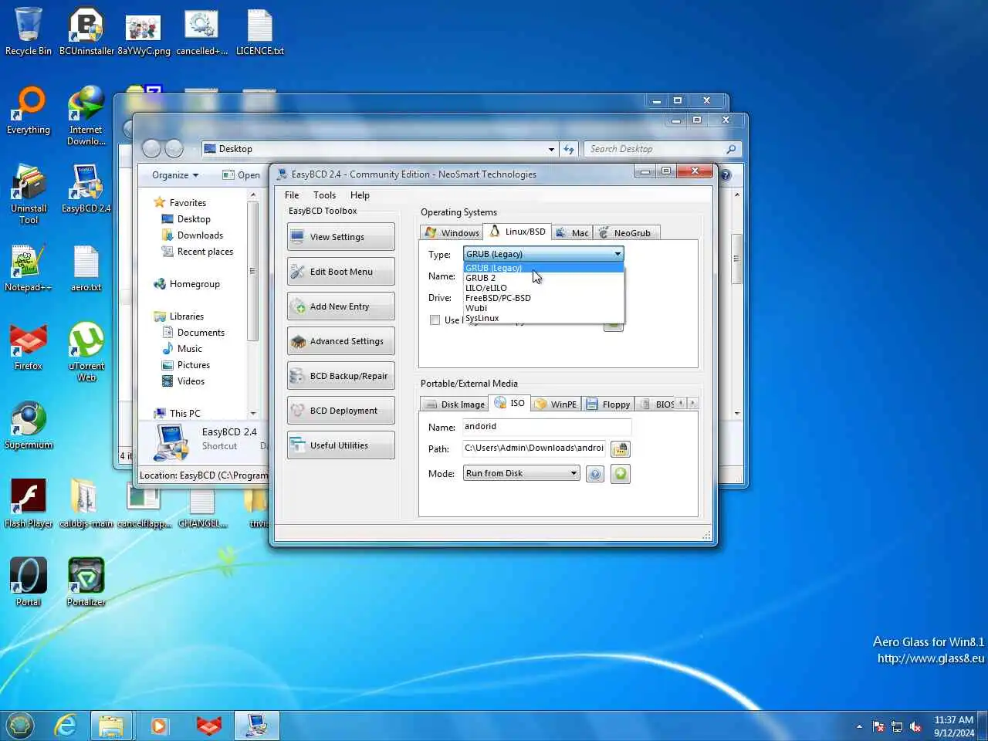The width and height of the screenshot is (988, 741).
Task: Select Downloads in Explorer Favorites
Action: coord(193,235)
